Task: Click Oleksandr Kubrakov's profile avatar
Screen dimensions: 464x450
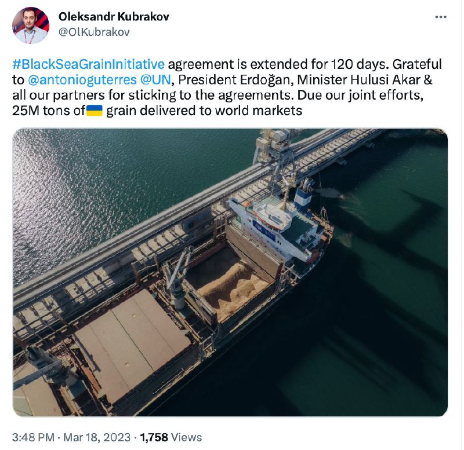Action: [x=31, y=25]
